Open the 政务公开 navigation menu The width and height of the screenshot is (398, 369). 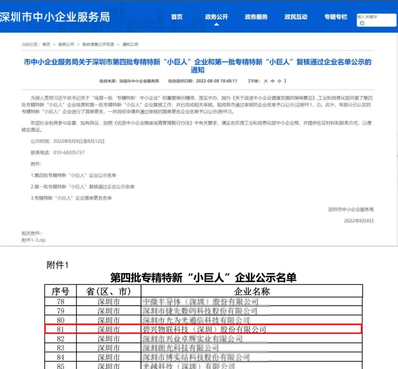(x=216, y=17)
